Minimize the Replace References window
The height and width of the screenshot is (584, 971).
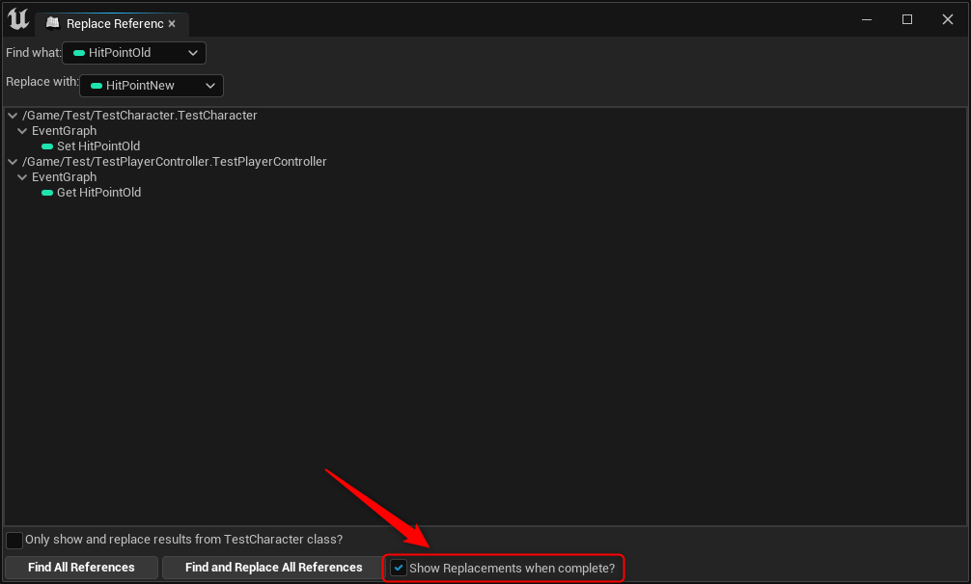click(867, 19)
